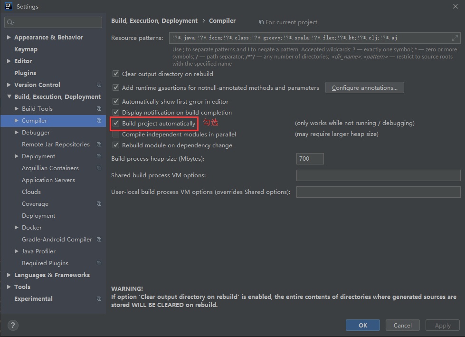The width and height of the screenshot is (465, 337).
Task: Click the project-level icon beside Remote Jar Repositories
Action: pyautogui.click(x=99, y=144)
